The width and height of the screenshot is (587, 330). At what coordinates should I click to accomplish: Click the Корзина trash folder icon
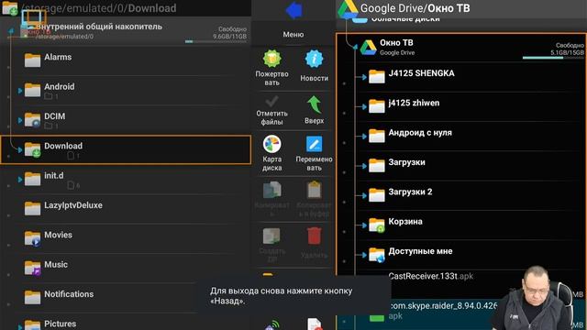377,225
